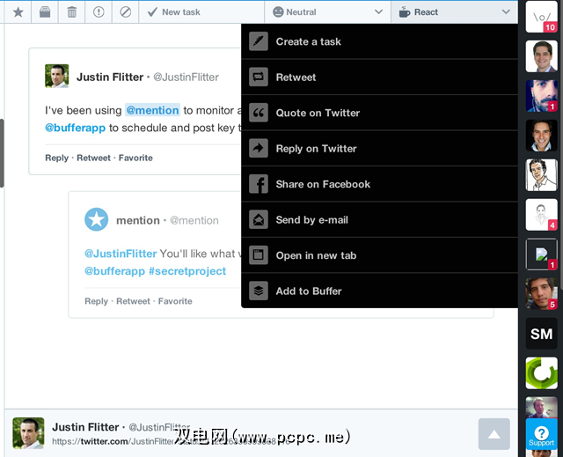Select the sketch portrait avatar in sidebar

point(542,175)
